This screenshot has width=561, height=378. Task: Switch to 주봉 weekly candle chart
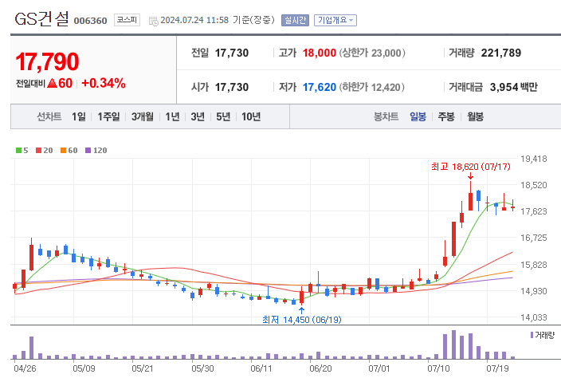(x=446, y=116)
